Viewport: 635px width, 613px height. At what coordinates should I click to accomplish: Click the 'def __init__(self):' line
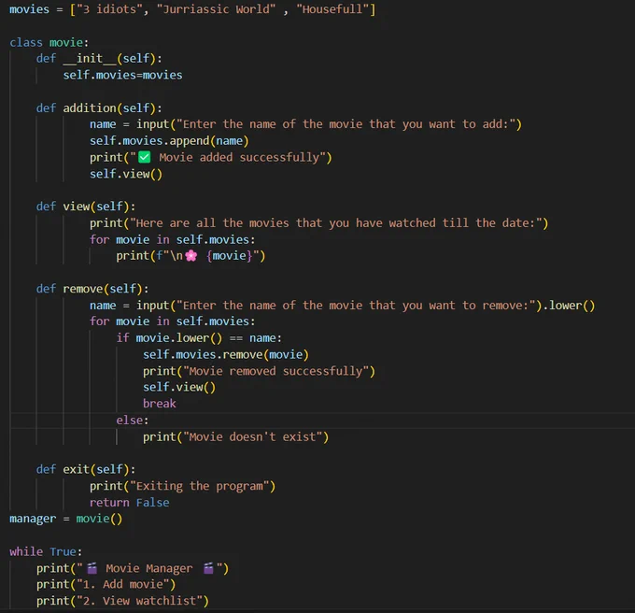[x=99, y=59]
